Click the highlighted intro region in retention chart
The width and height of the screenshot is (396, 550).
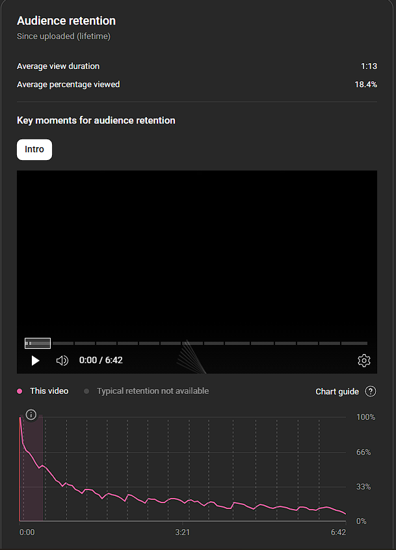coord(34,482)
